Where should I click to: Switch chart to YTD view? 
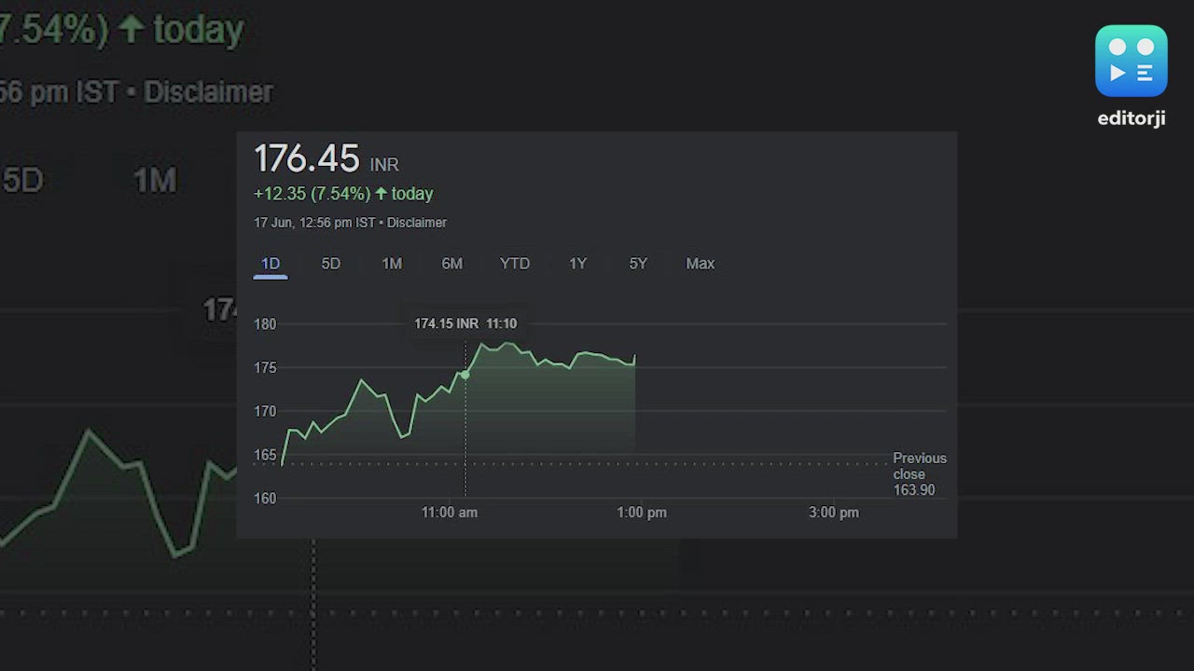pyautogui.click(x=515, y=264)
